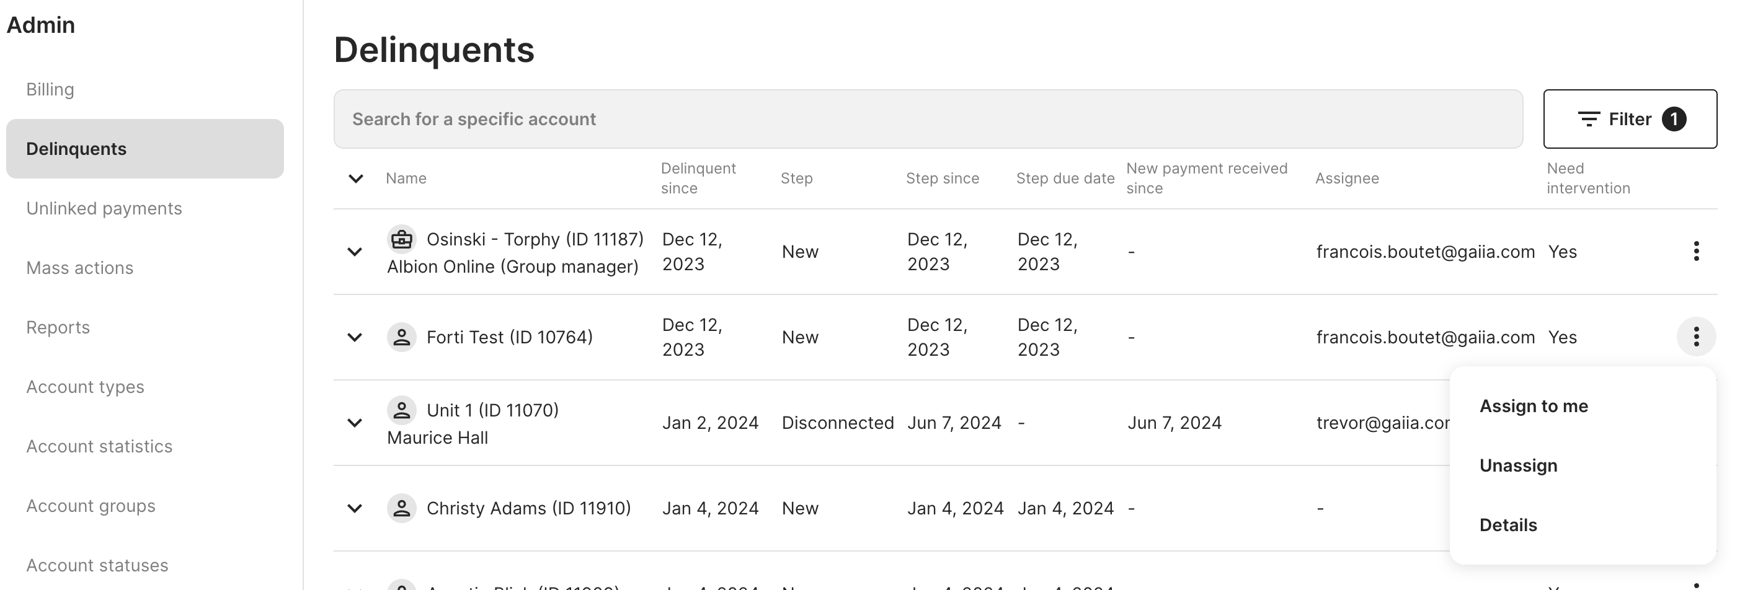The height and width of the screenshot is (590, 1745).
Task: Click the briefcase icon for Osinski - Torphy
Action: (x=402, y=239)
